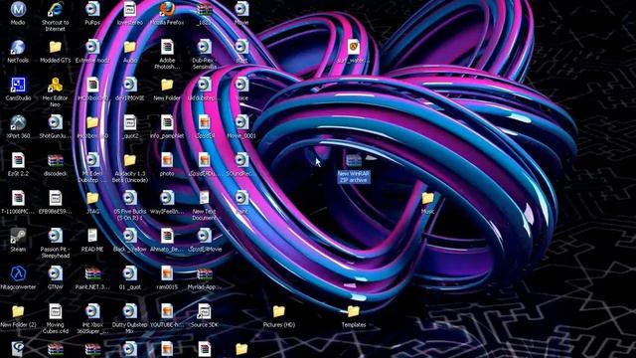This screenshot has width=636, height=358.
Task: Open the Templates folder
Action: point(354,311)
